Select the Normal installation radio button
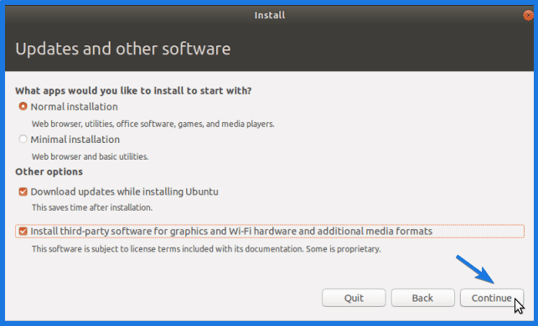The height and width of the screenshot is (326, 538). coord(23,106)
